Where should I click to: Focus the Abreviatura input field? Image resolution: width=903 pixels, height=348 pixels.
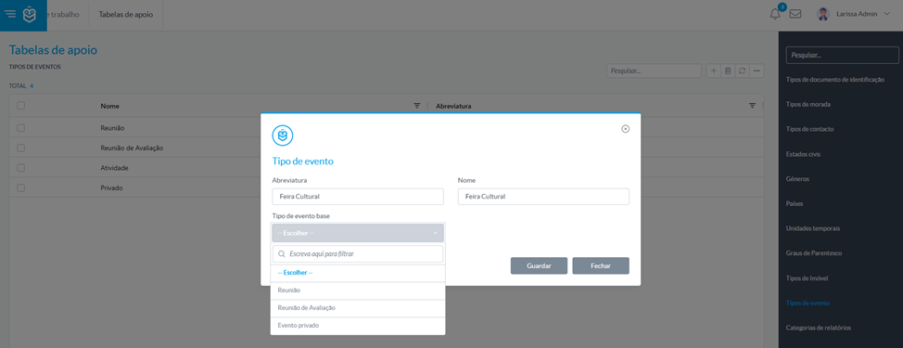tap(358, 197)
